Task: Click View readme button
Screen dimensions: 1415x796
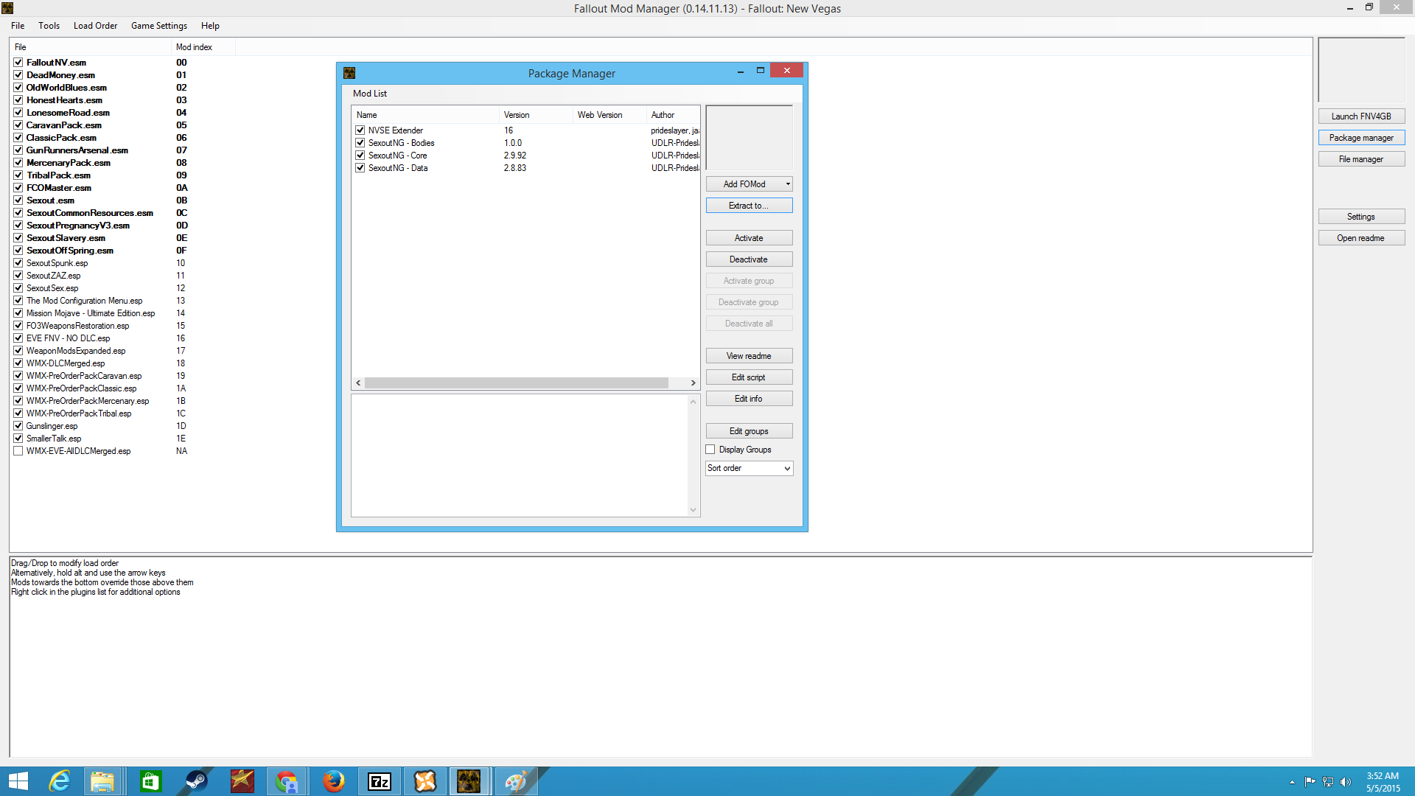Action: 749,356
